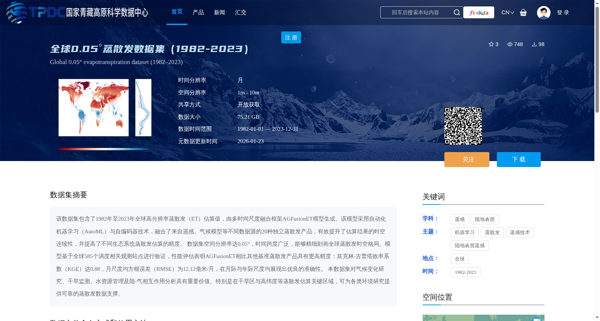Click the download count icon
Screen dimensions: 600x321
point(534,44)
